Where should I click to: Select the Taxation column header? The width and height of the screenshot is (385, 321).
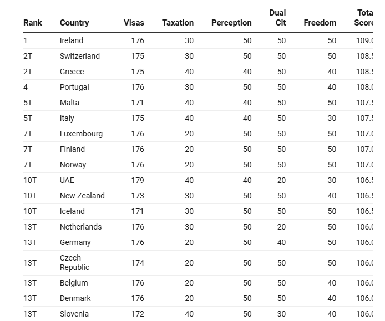[178, 23]
